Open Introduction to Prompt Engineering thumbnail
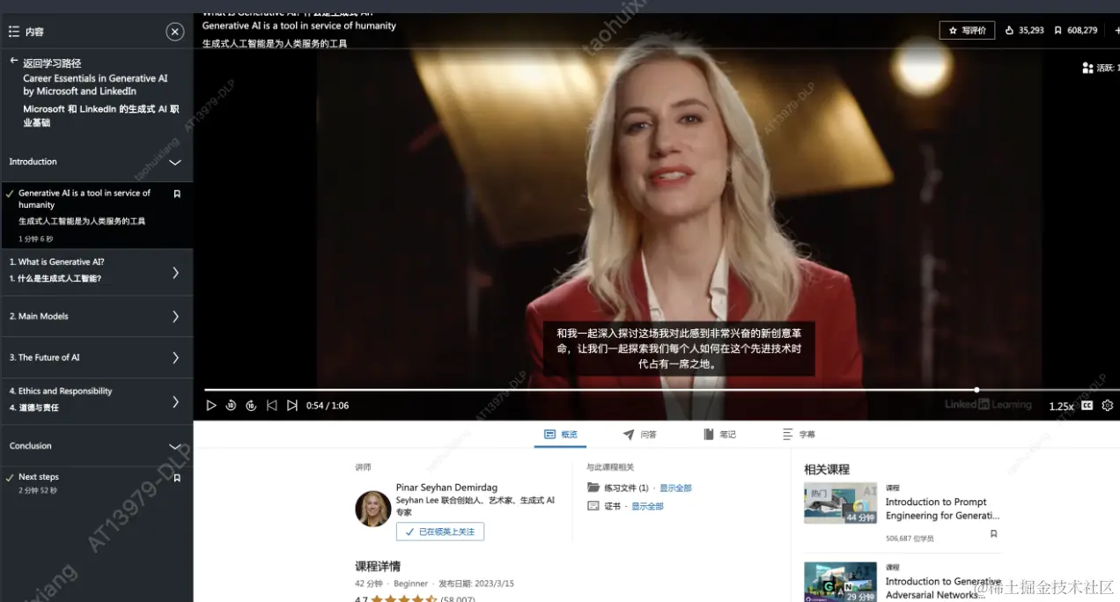The image size is (1120, 602). coord(840,503)
